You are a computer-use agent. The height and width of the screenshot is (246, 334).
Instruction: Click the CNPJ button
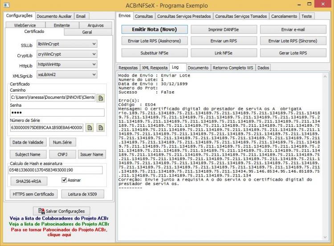[x=62, y=154]
